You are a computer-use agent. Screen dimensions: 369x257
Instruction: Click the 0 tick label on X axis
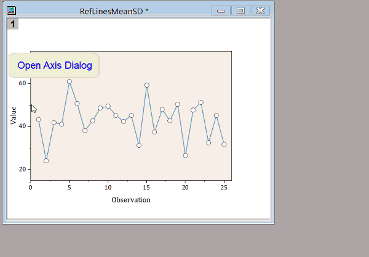click(31, 188)
